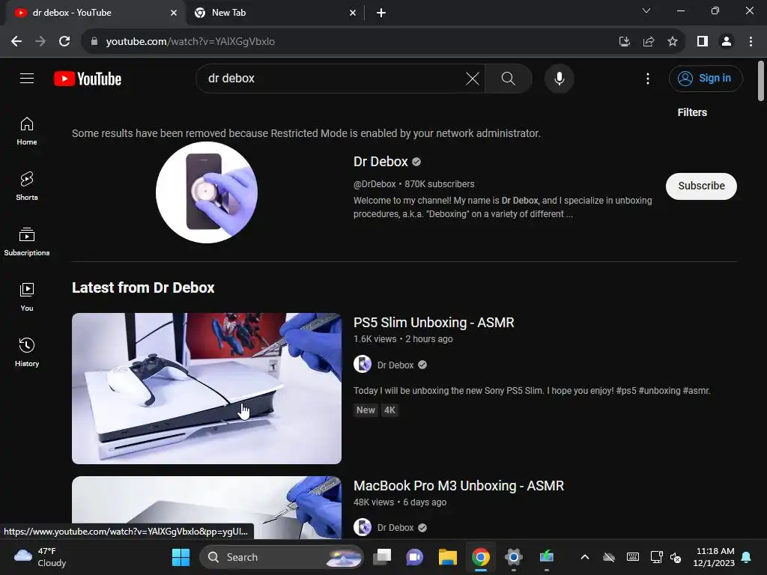Open the Task View taskbar icon
The image size is (767, 575).
click(x=382, y=557)
